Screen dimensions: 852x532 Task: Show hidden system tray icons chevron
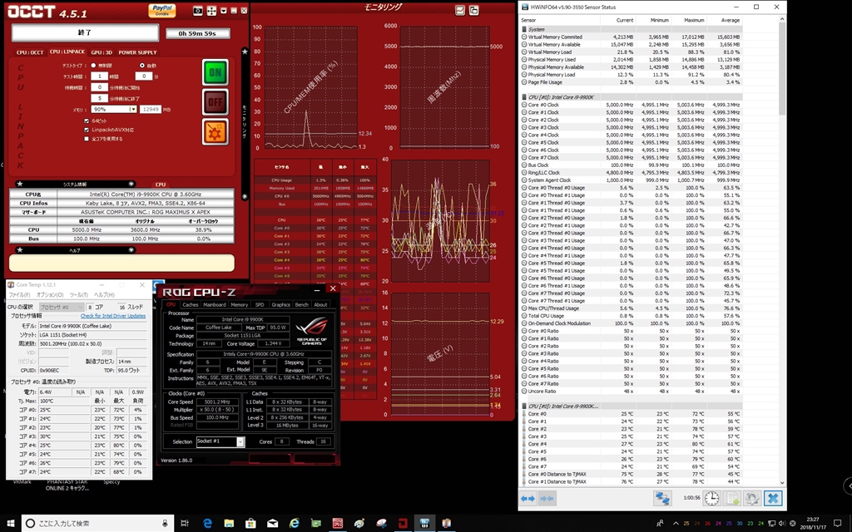click(676, 524)
